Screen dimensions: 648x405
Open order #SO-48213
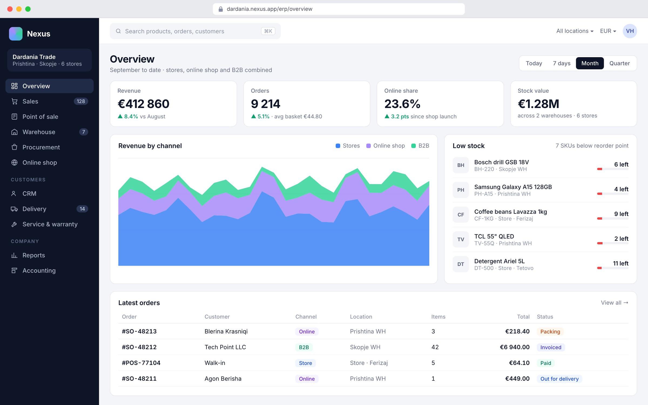[x=139, y=331]
